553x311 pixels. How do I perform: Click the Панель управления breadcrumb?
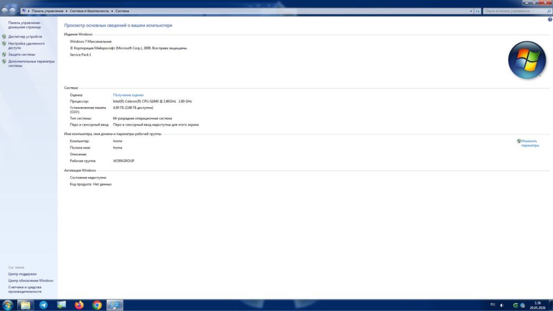[48, 11]
